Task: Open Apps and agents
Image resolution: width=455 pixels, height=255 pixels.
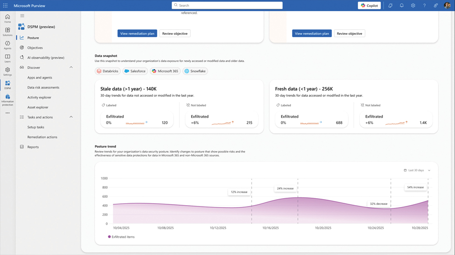Action: point(40,77)
